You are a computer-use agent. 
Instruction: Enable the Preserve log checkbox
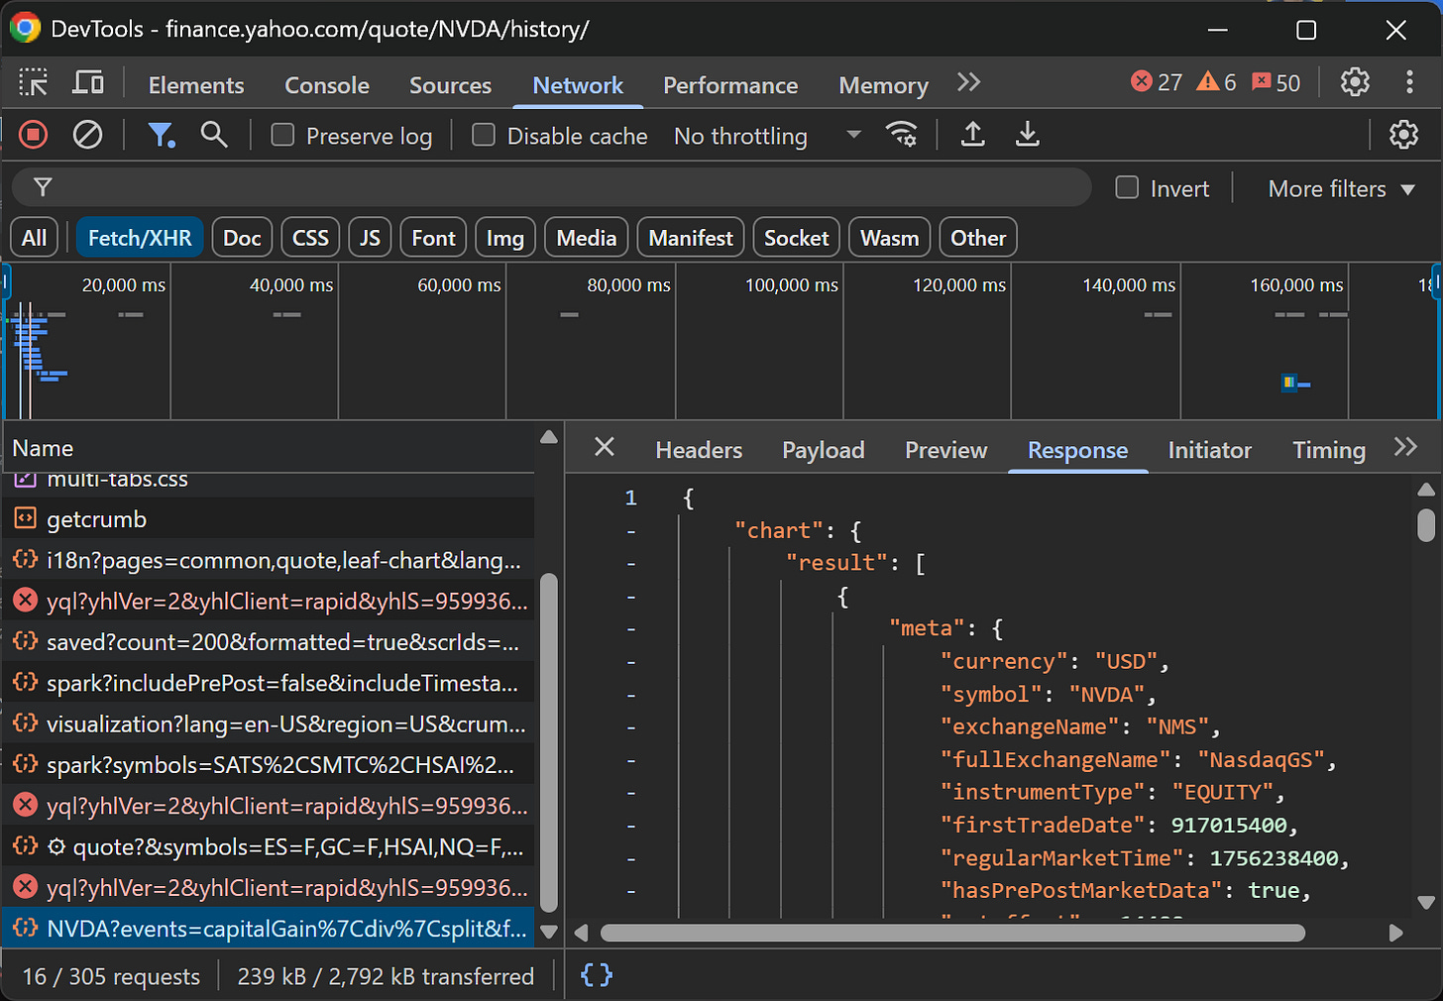pyautogui.click(x=283, y=136)
